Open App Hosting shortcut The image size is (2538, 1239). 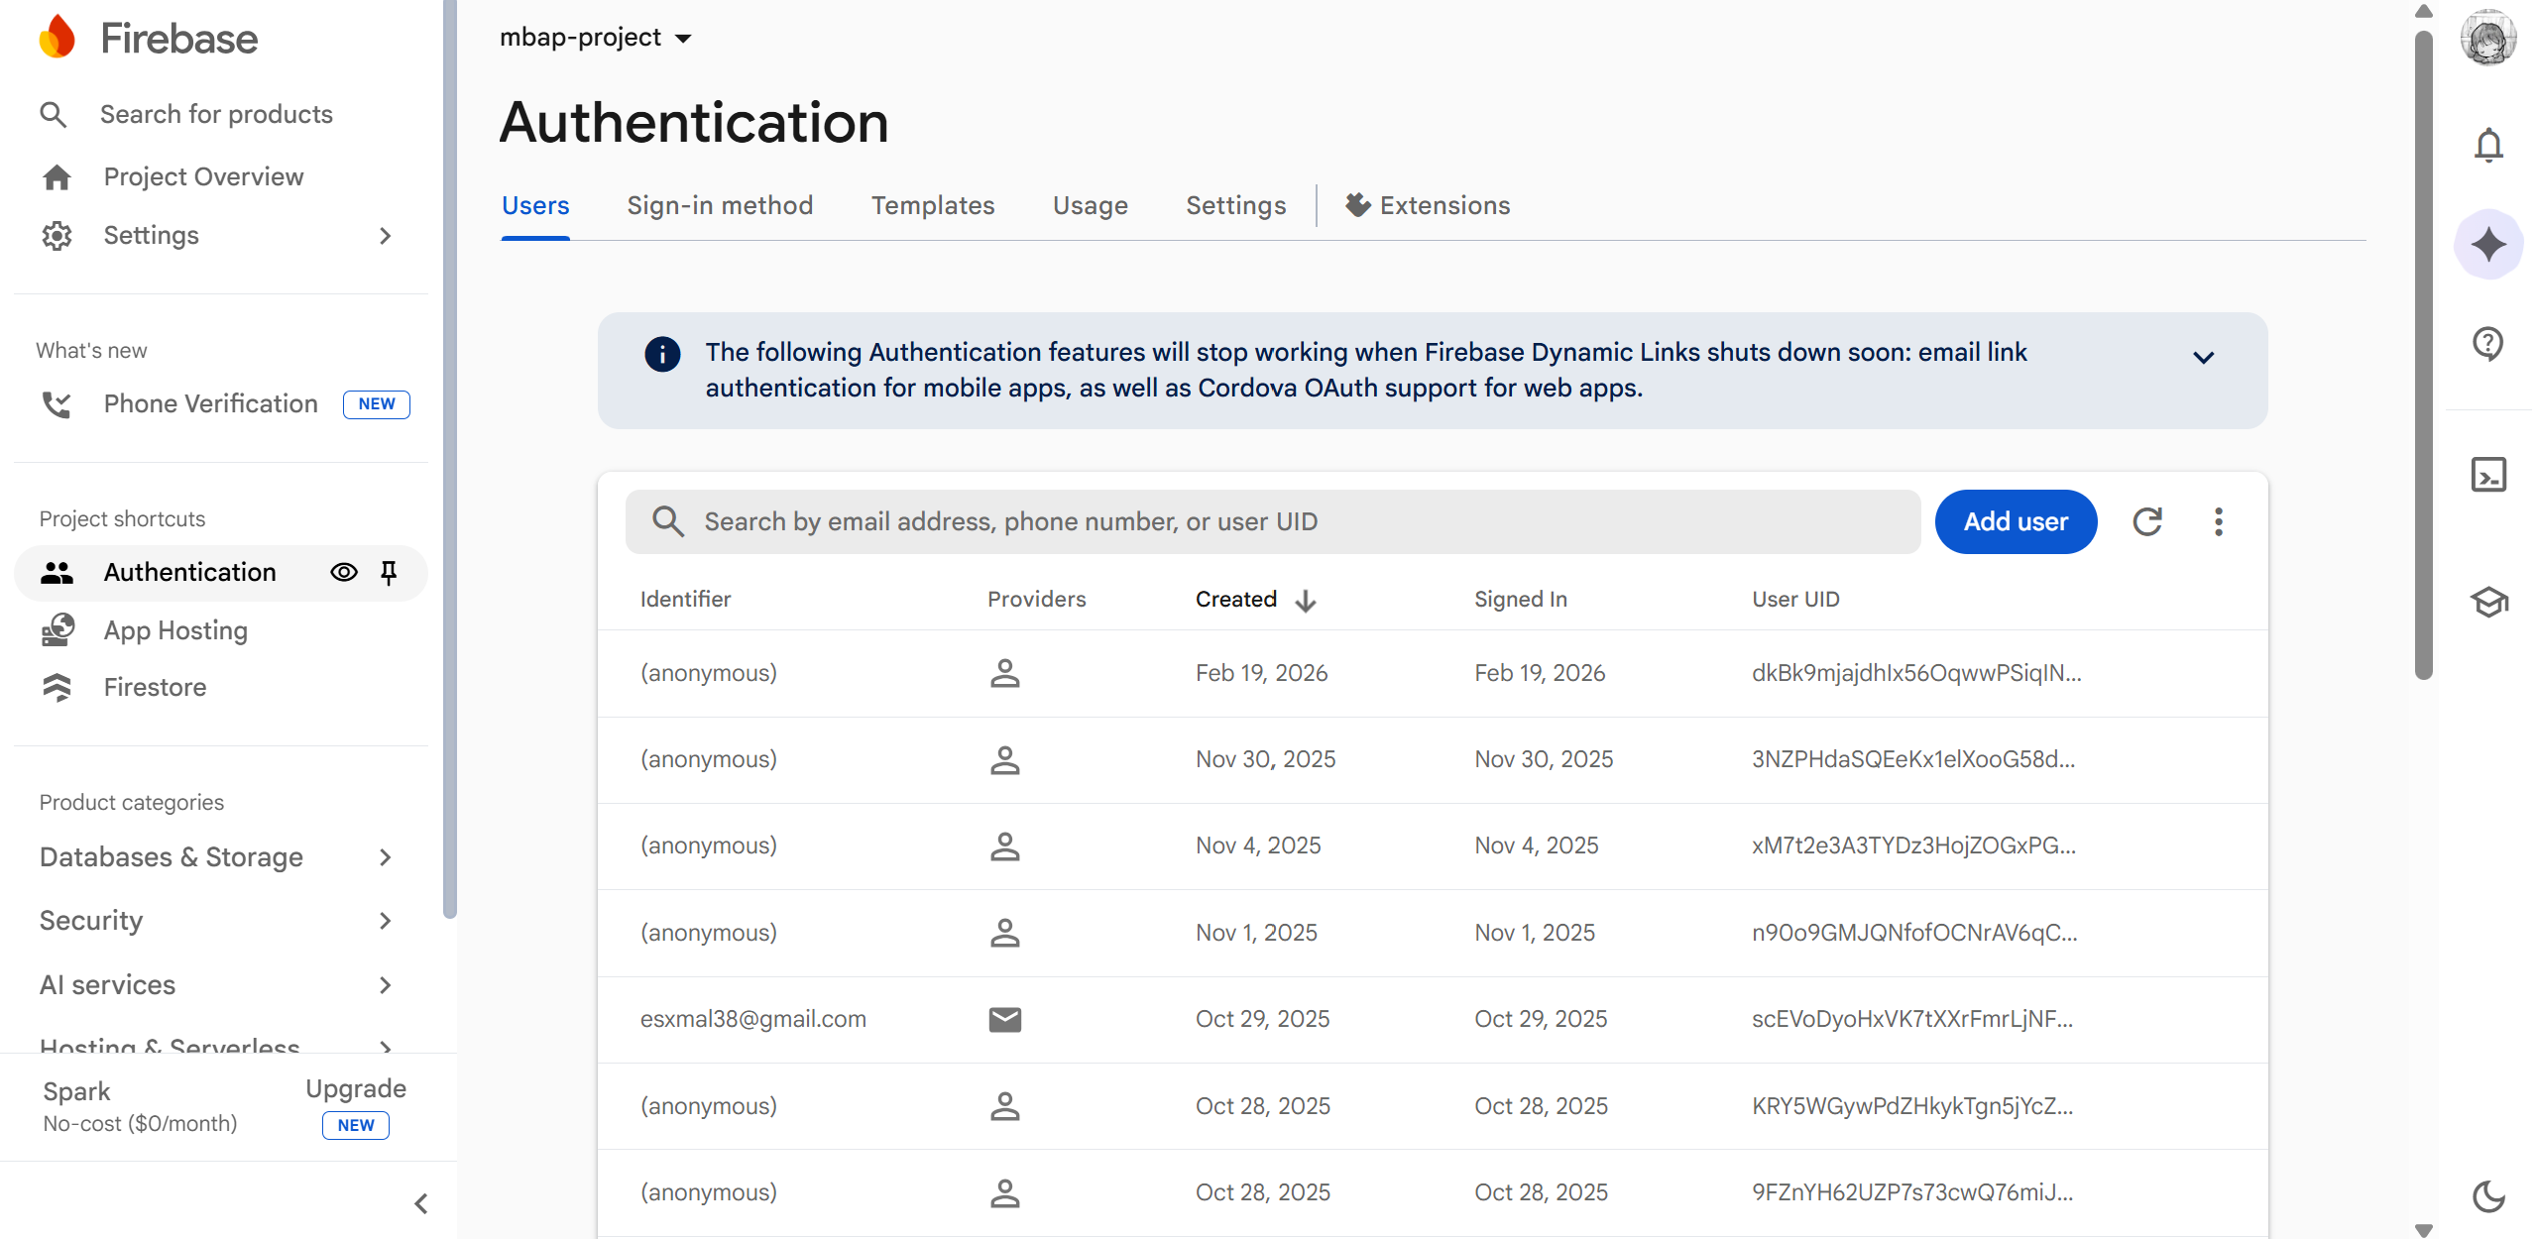(175, 630)
